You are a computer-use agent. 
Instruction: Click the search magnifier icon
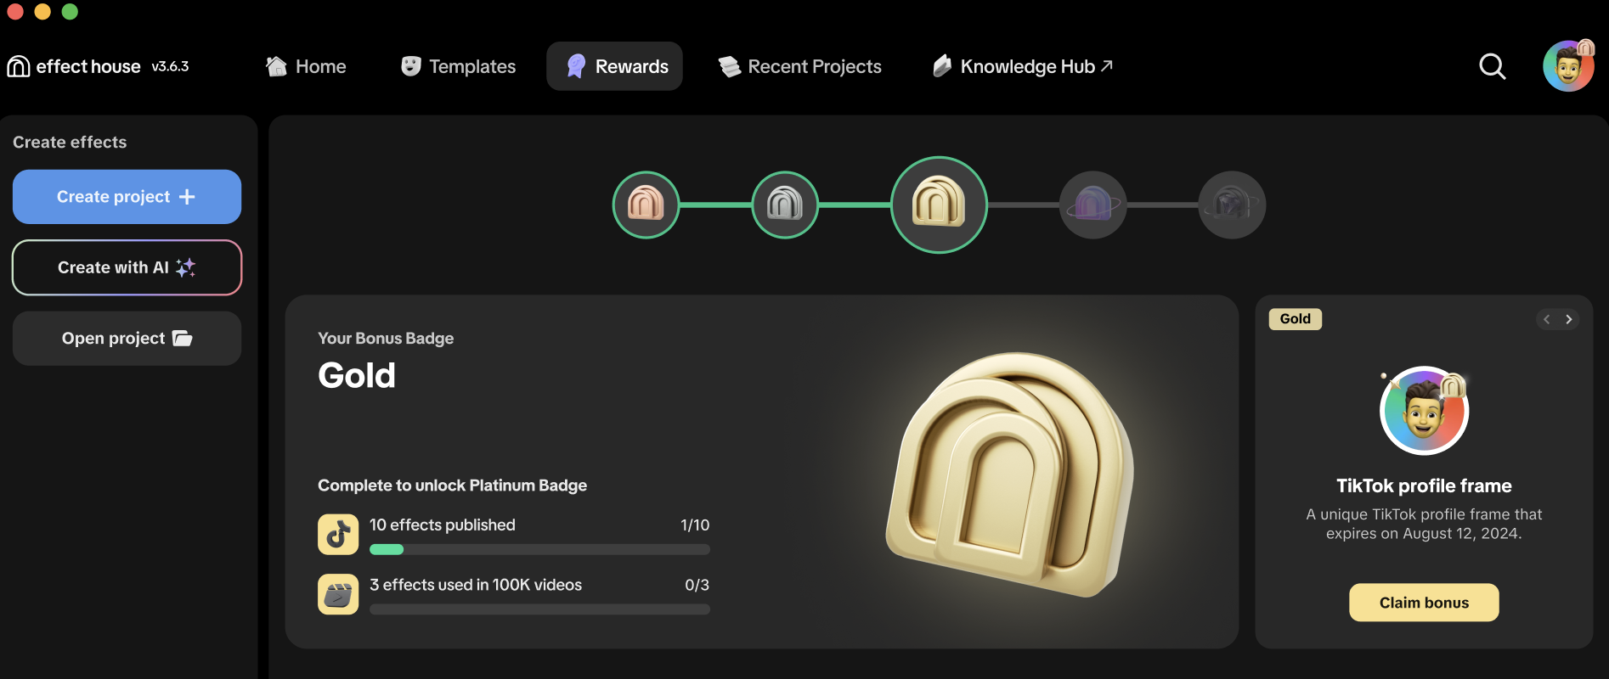tap(1493, 66)
